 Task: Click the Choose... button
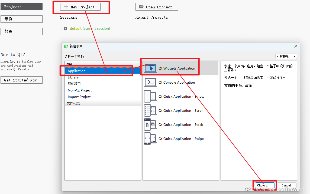pyautogui.click(x=265, y=185)
